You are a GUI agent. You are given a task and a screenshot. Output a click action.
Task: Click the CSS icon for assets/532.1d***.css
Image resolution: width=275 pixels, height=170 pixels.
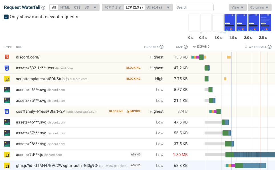[x=7, y=68]
